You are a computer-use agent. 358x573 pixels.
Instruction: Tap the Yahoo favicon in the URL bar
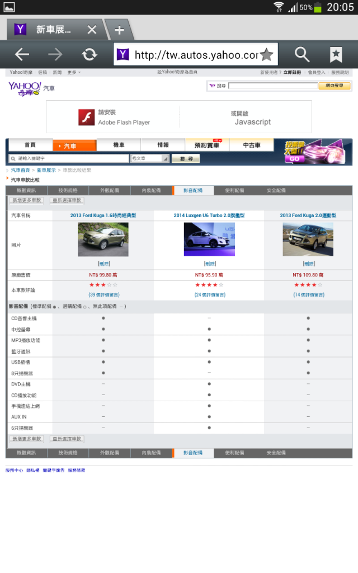coord(123,54)
